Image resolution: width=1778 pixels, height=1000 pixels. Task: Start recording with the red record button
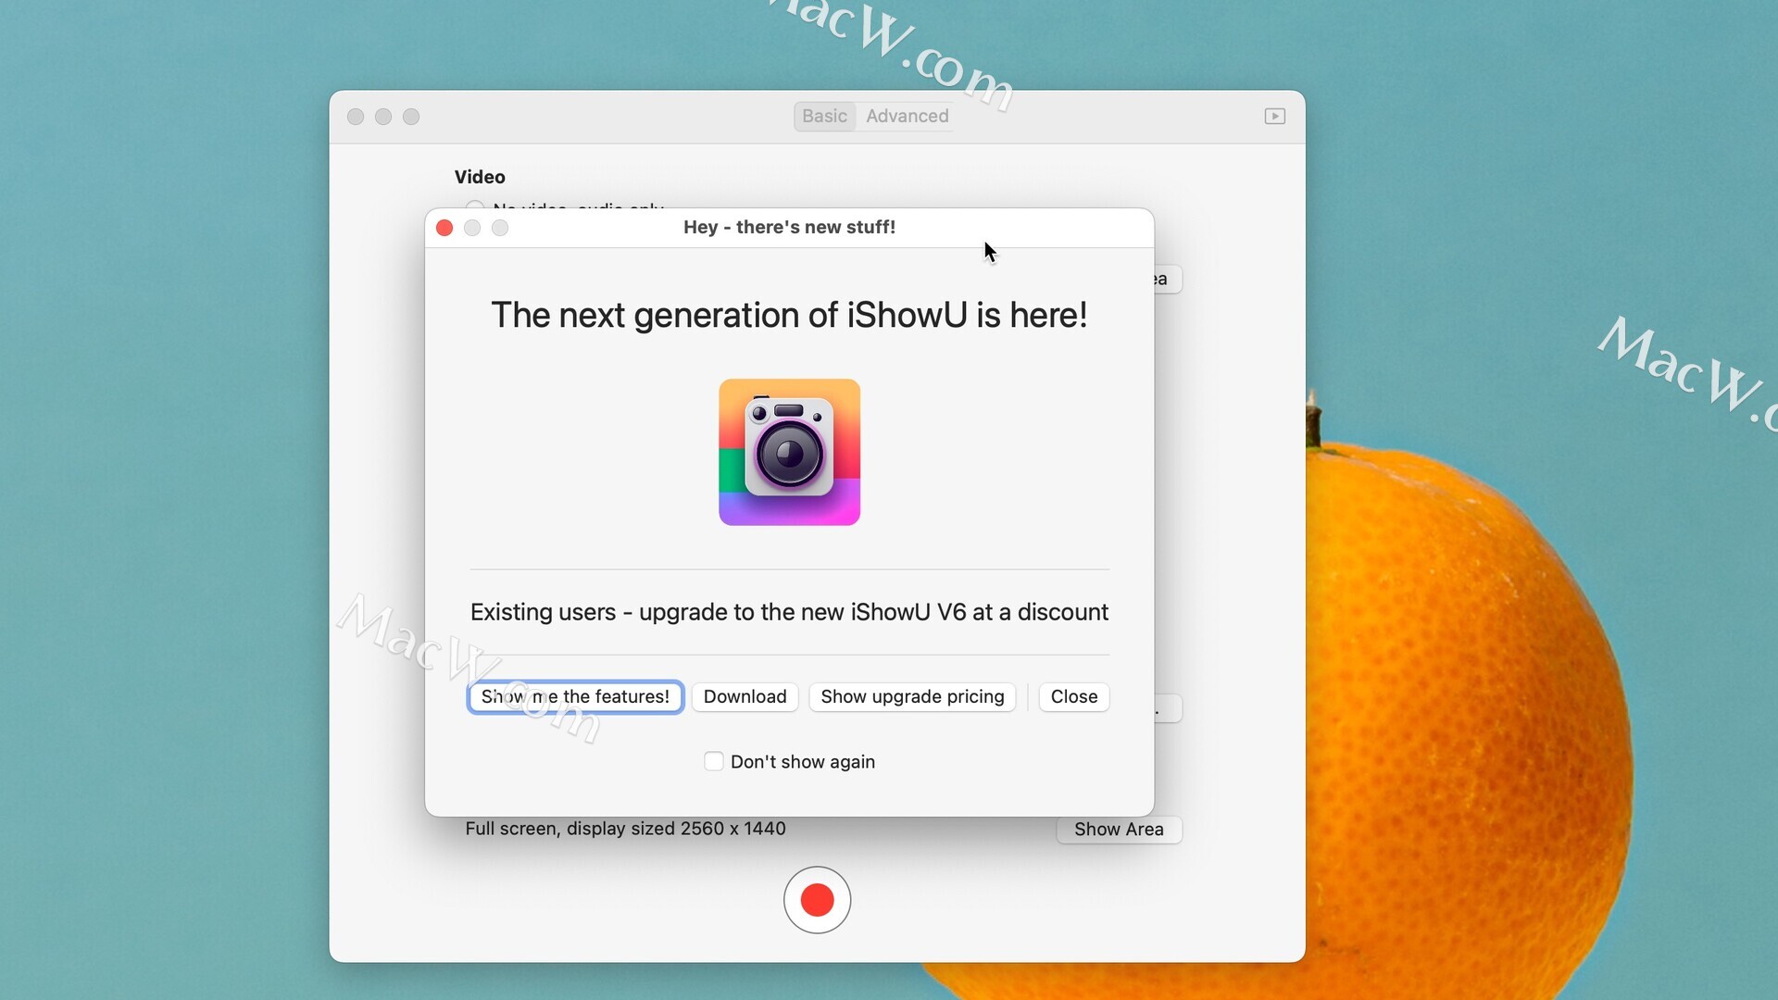817,900
